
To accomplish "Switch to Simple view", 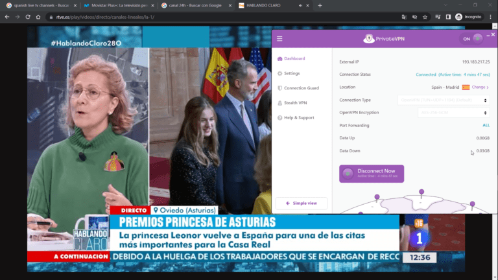I will click(301, 203).
